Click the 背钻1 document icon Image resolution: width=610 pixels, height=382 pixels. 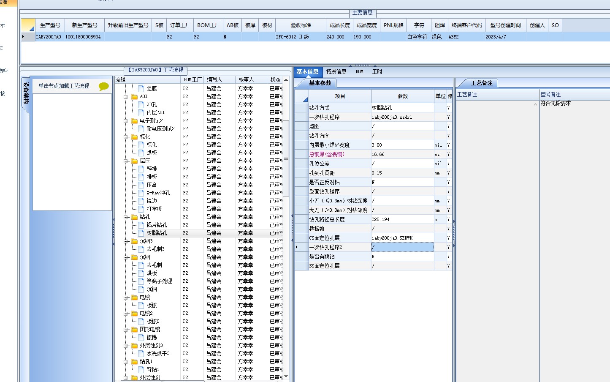click(x=141, y=369)
